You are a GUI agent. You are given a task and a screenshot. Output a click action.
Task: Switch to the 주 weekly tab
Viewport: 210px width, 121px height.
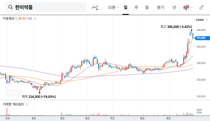[x=136, y=7]
